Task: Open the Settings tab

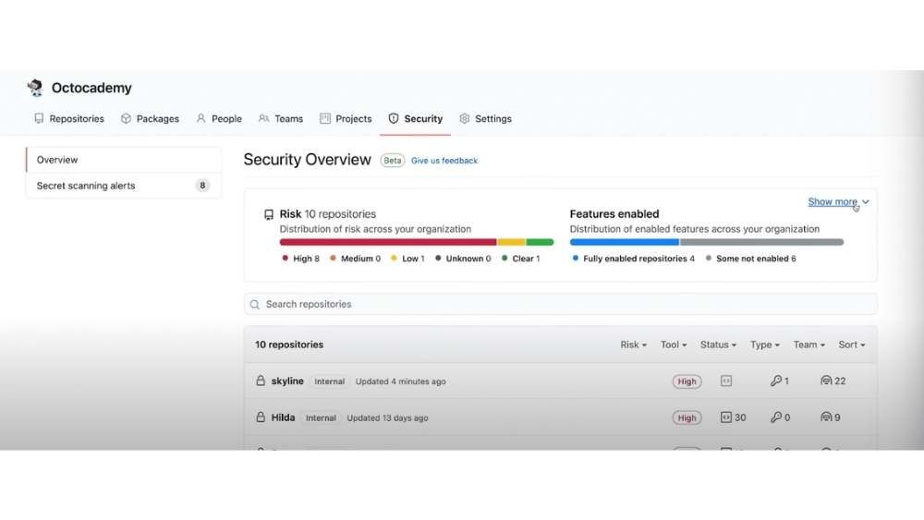Action: 485,118
